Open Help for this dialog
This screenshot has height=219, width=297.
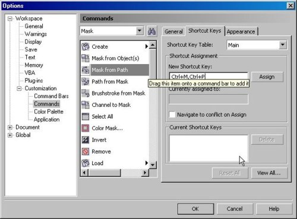pyautogui.click(x=274, y=209)
